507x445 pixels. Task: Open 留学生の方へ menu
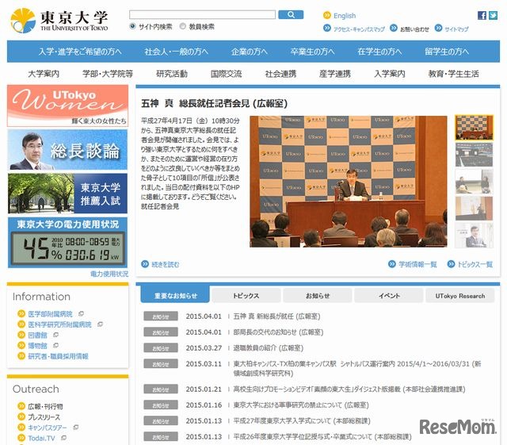pos(447,52)
